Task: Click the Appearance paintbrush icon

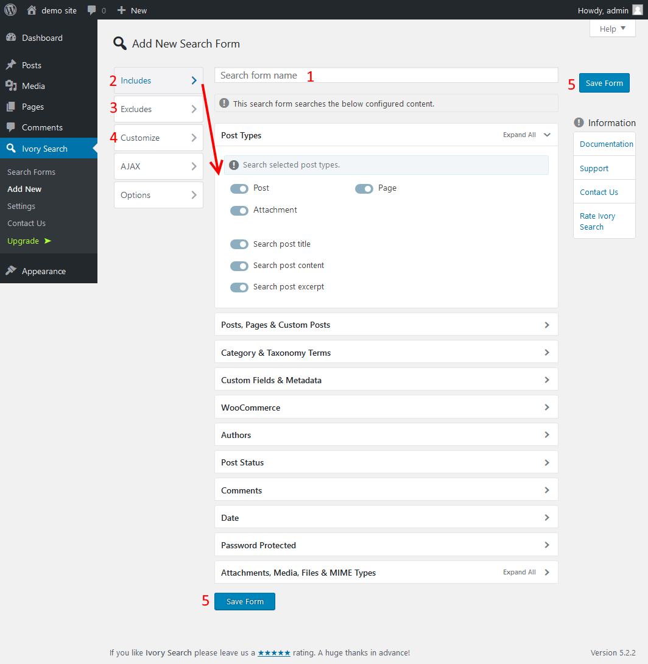Action: 11,270
